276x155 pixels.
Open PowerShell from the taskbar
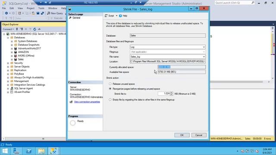tap(29, 151)
